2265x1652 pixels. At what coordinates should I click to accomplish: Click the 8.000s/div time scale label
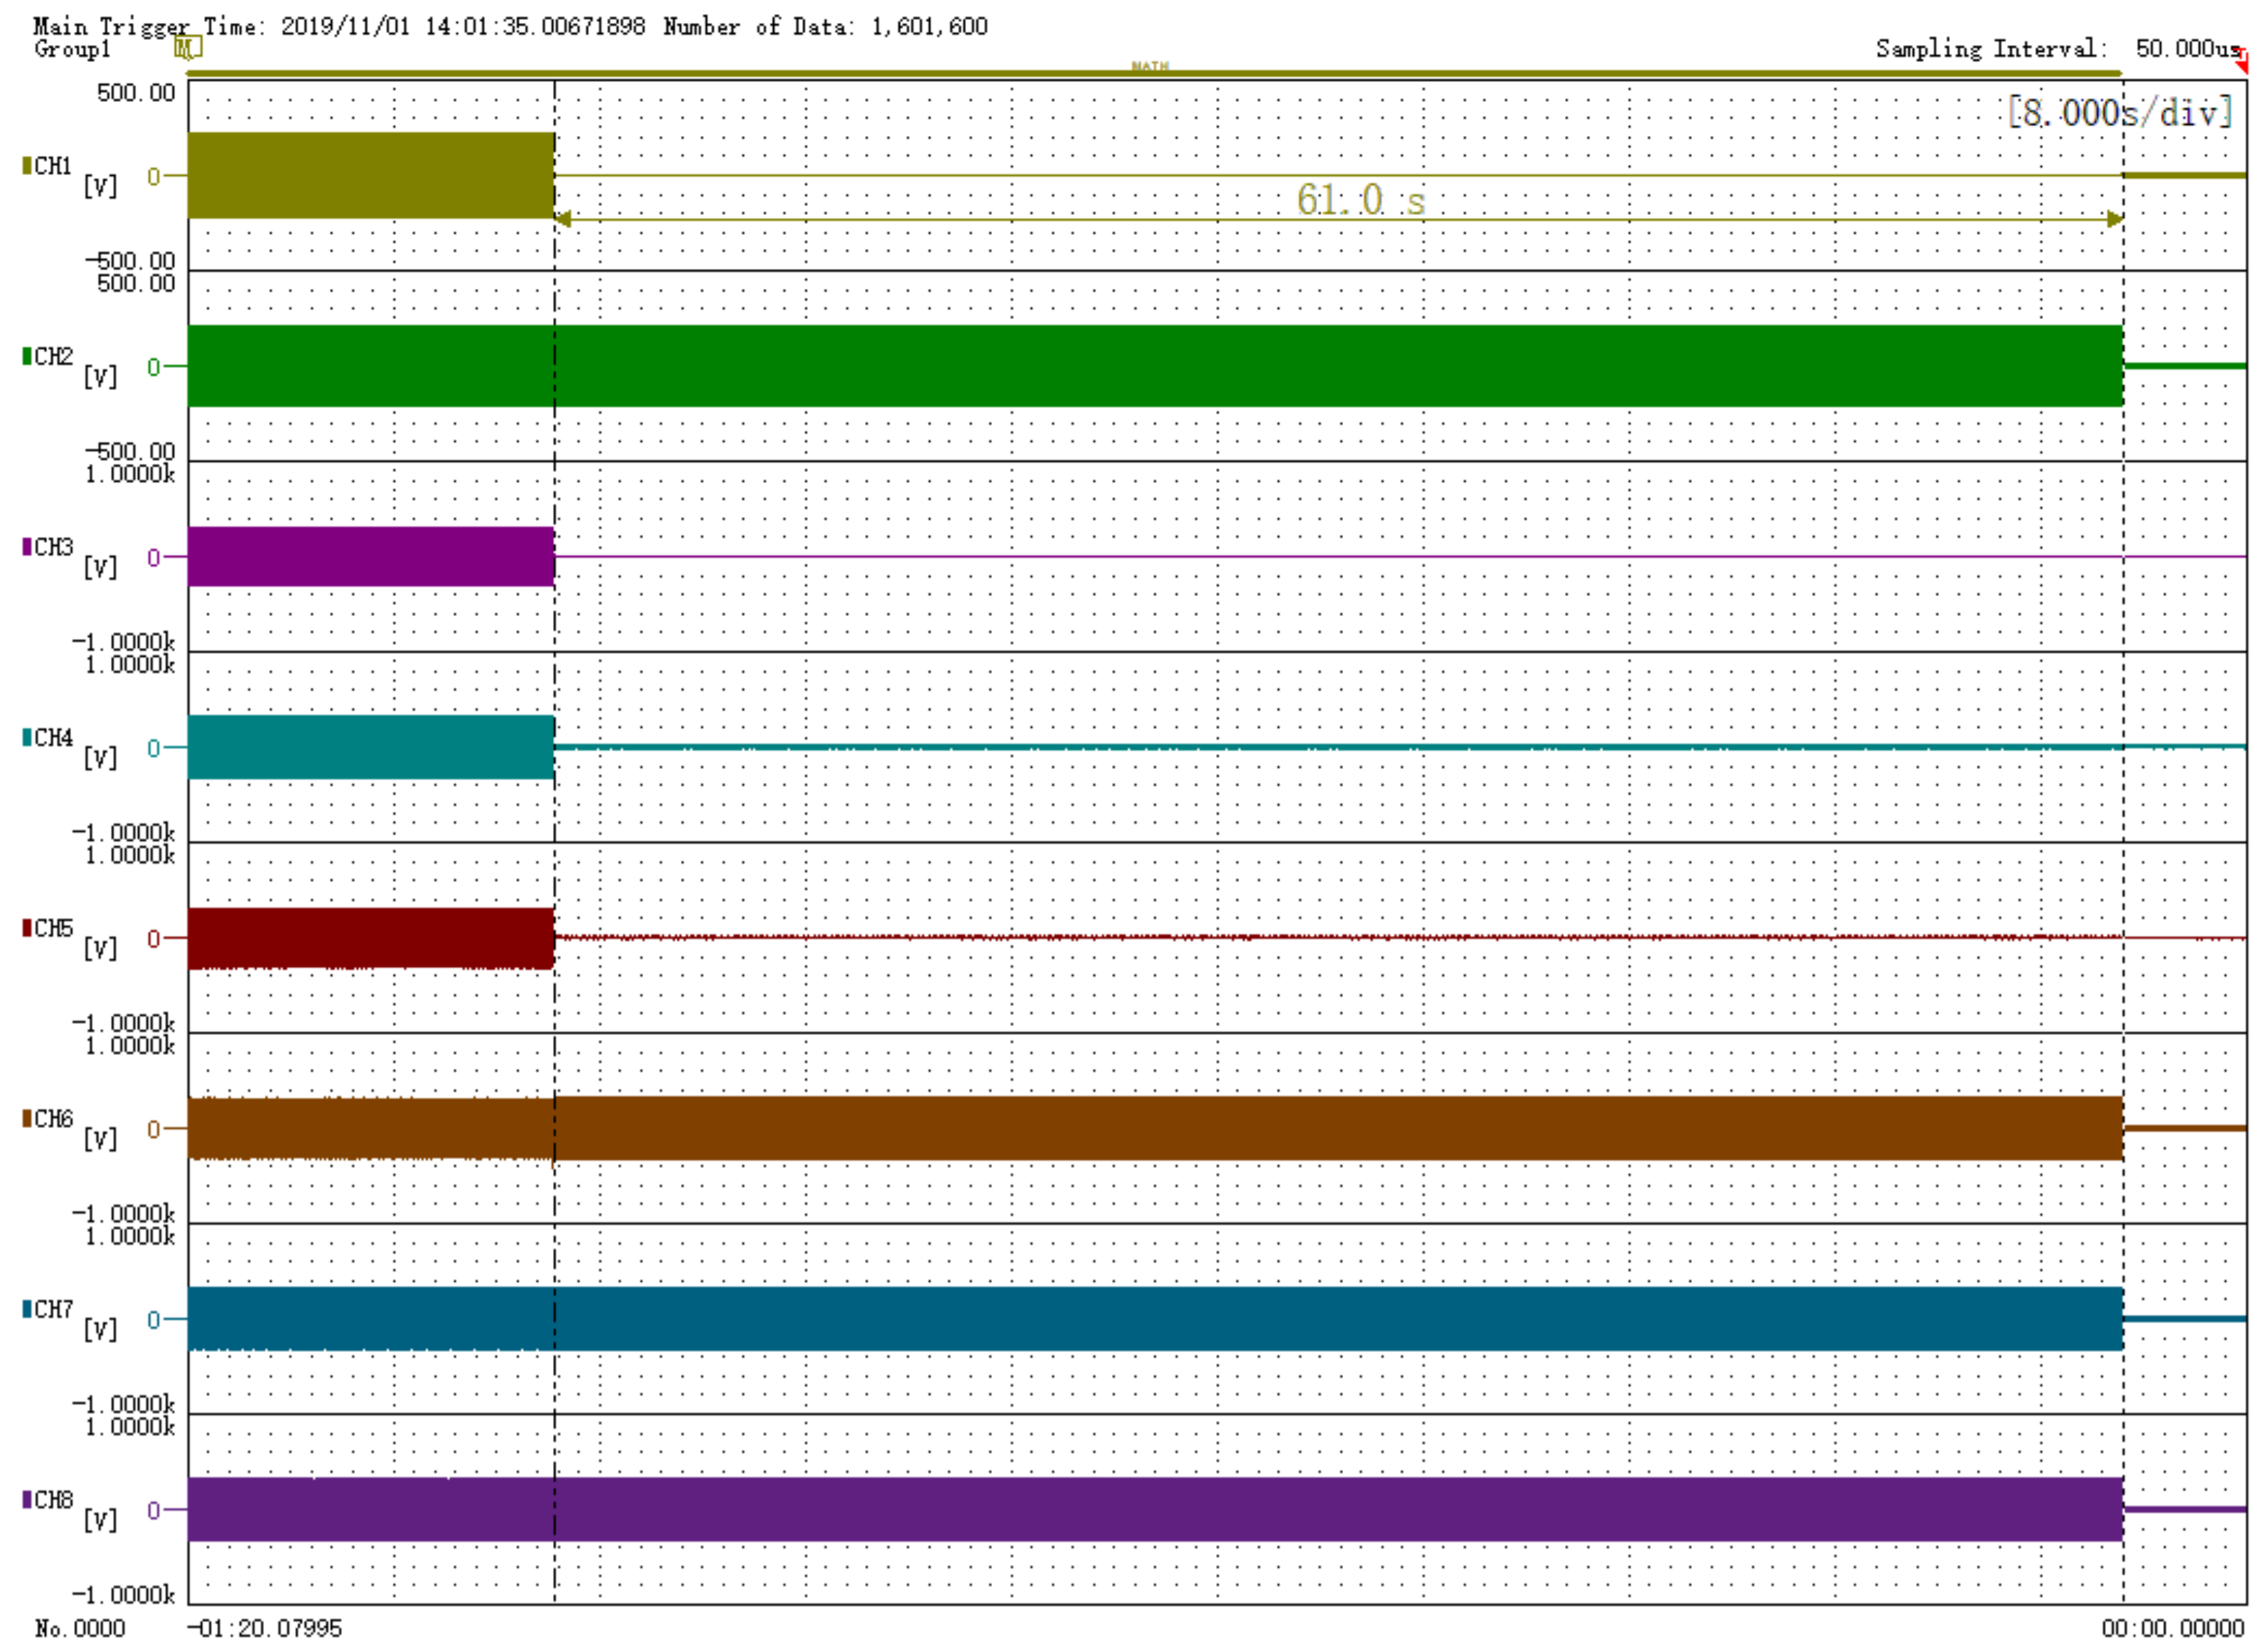pyautogui.click(x=2119, y=112)
